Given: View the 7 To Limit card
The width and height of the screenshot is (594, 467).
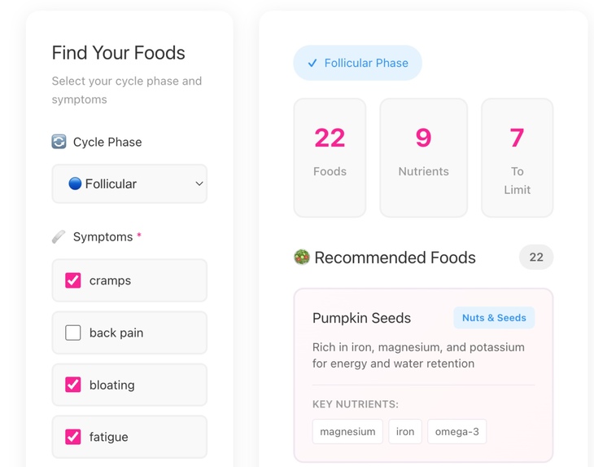Looking at the screenshot, I should click(517, 158).
